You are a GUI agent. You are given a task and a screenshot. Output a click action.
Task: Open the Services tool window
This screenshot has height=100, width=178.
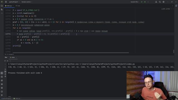[x=2, y=88]
